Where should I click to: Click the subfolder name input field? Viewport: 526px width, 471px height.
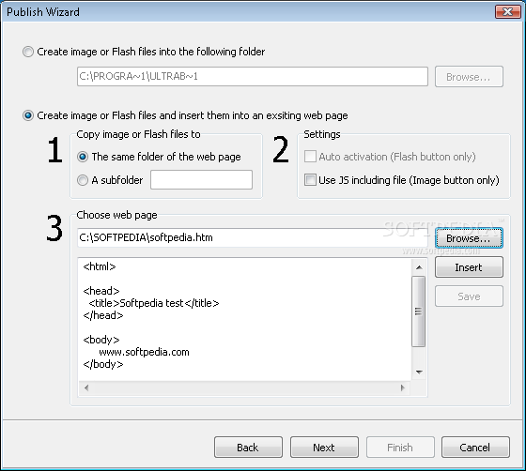(201, 180)
